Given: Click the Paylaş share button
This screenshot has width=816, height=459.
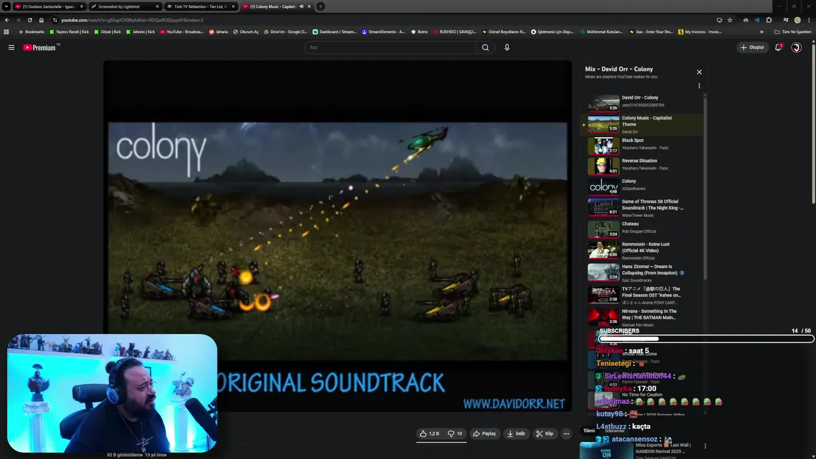Looking at the screenshot, I should (x=484, y=433).
